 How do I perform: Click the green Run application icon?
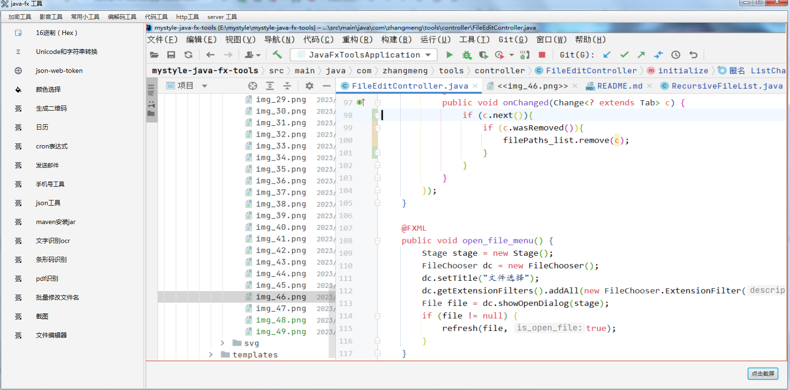[449, 55]
